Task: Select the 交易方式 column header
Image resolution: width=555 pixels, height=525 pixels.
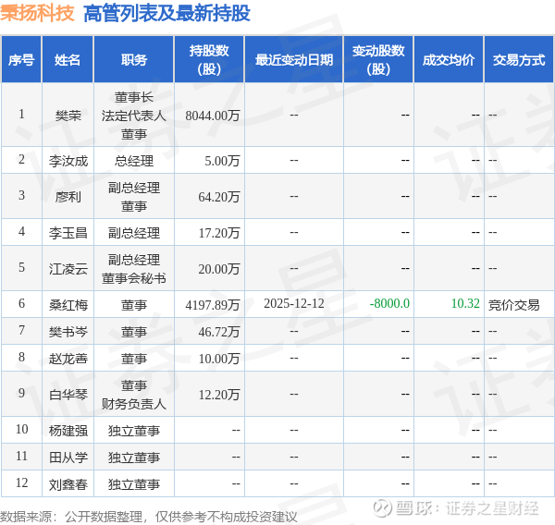Action: coord(519,59)
